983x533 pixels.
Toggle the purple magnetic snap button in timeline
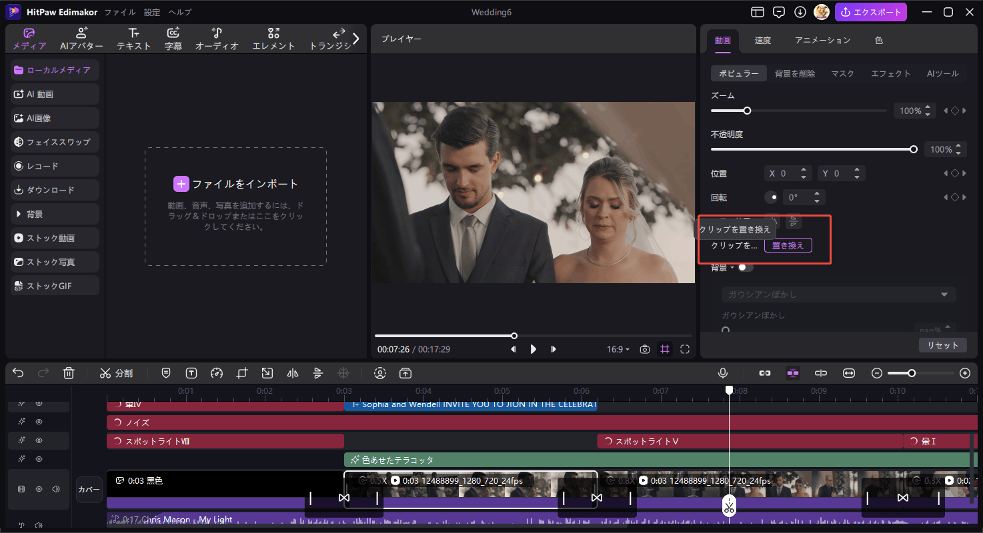click(x=793, y=373)
